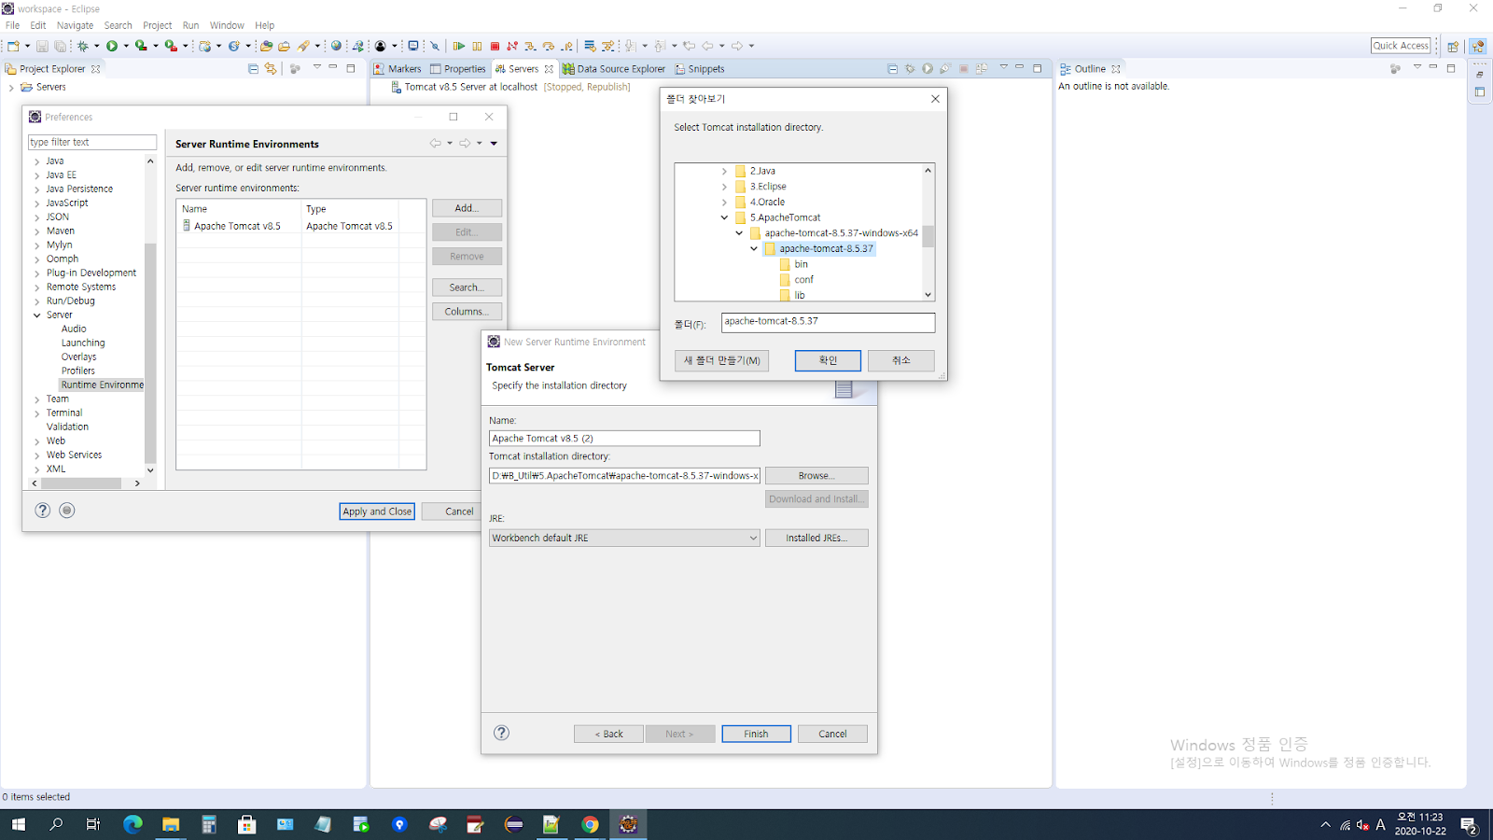Click the Save toolbar icon
Screen dimensions: 1493x840
(42, 46)
